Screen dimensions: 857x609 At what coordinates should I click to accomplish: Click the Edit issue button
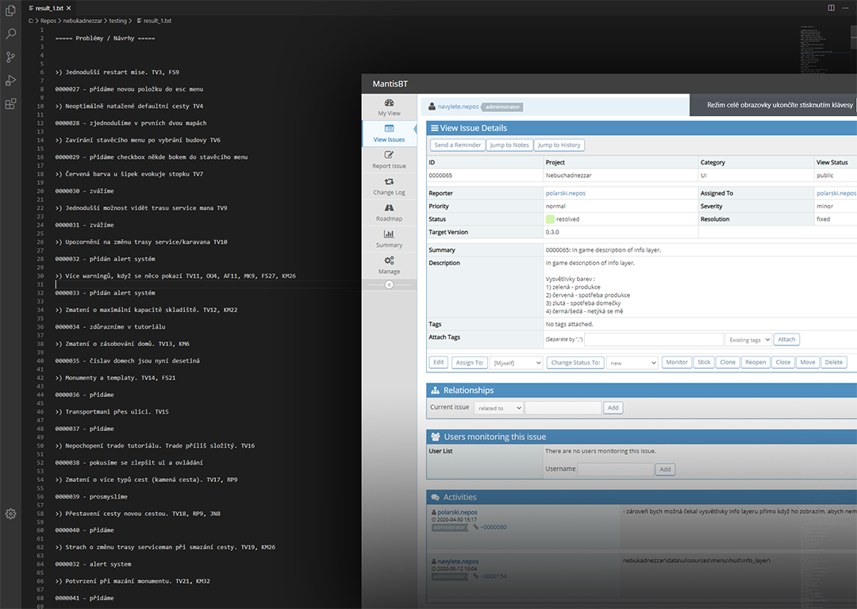(438, 362)
